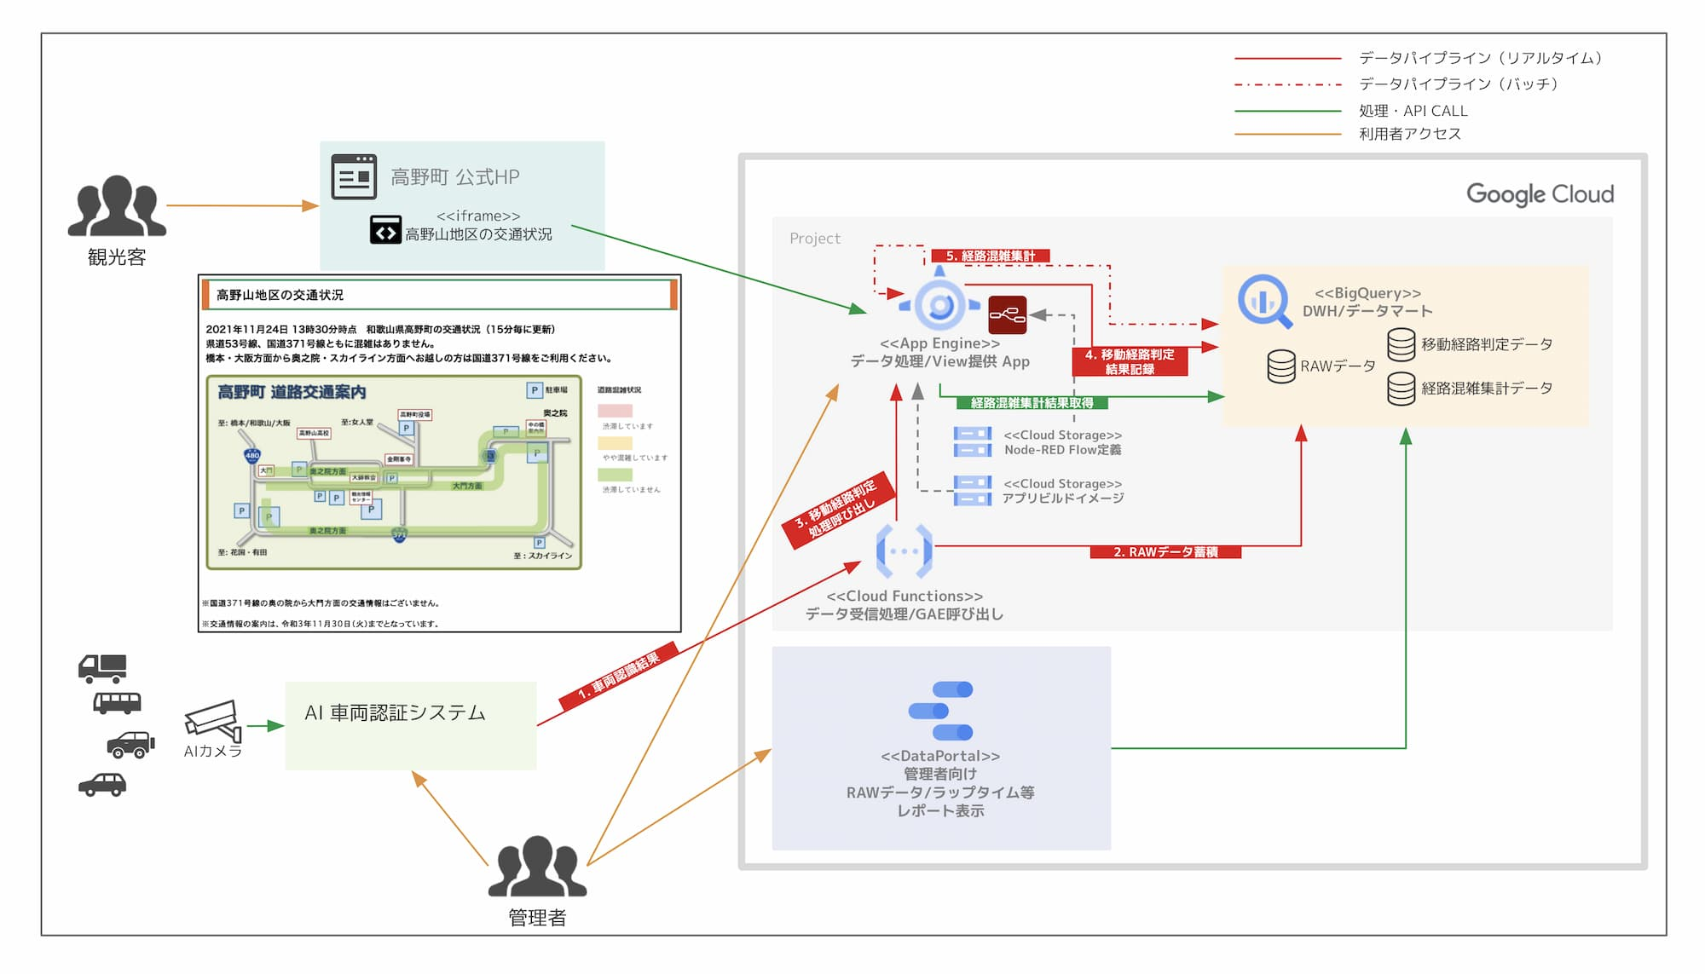Click the 1. 車両認識結果 label
The image size is (1705, 974).
click(619, 676)
